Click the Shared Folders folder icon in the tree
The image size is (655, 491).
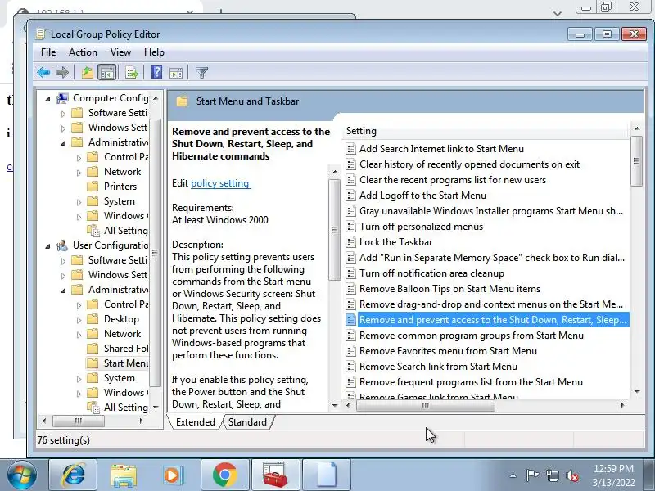(x=93, y=349)
